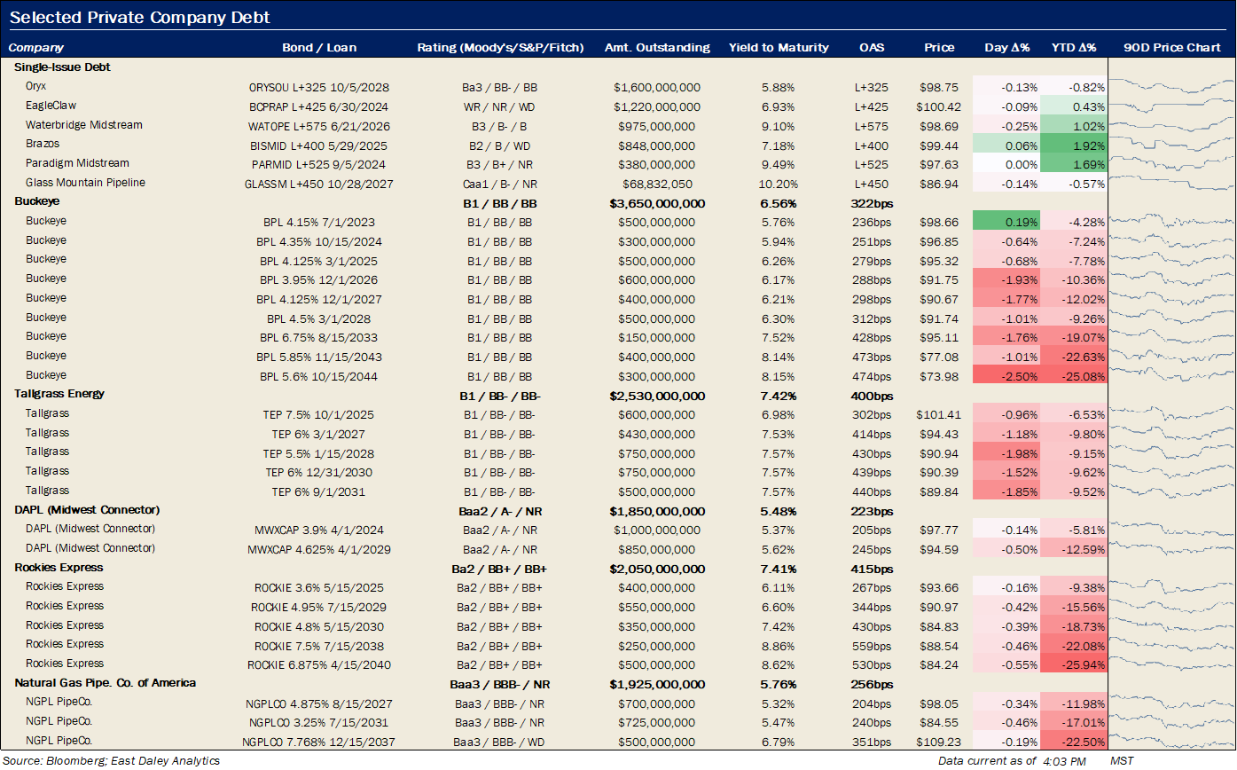Select the -25.08% YTD change cell

pyautogui.click(x=1074, y=375)
